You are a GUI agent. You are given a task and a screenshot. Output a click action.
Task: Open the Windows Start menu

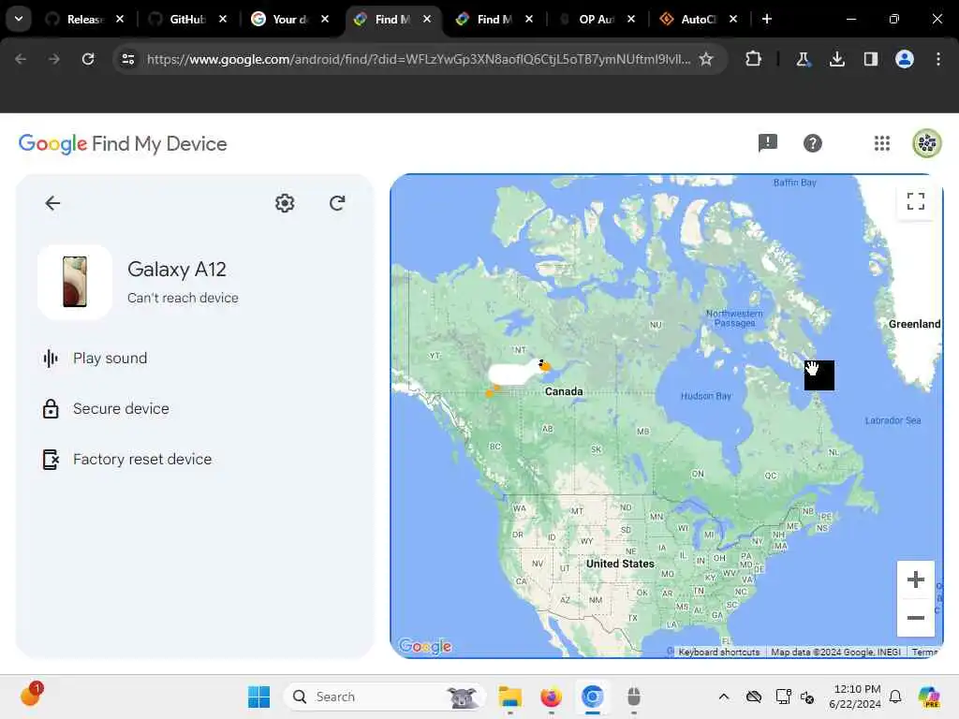point(258,697)
